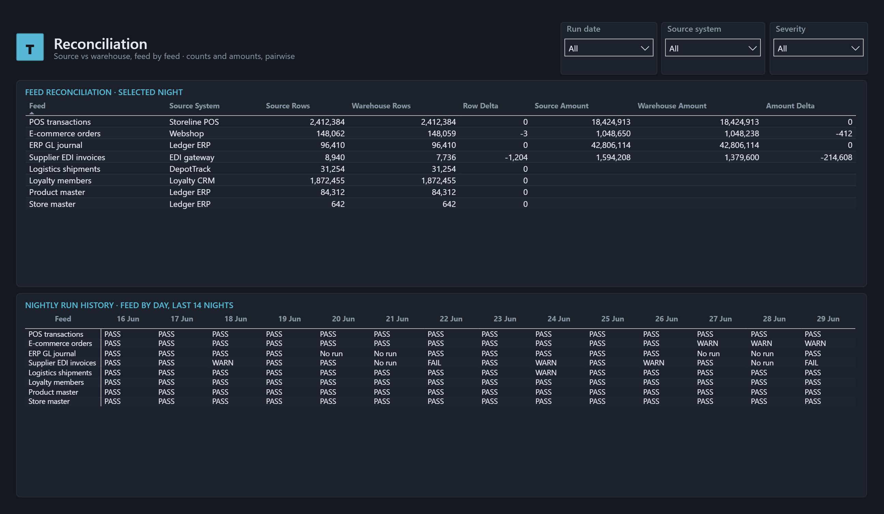Screen dimensions: 884x514
Task: Sort by Amount Delta column header
Action: tap(790, 106)
